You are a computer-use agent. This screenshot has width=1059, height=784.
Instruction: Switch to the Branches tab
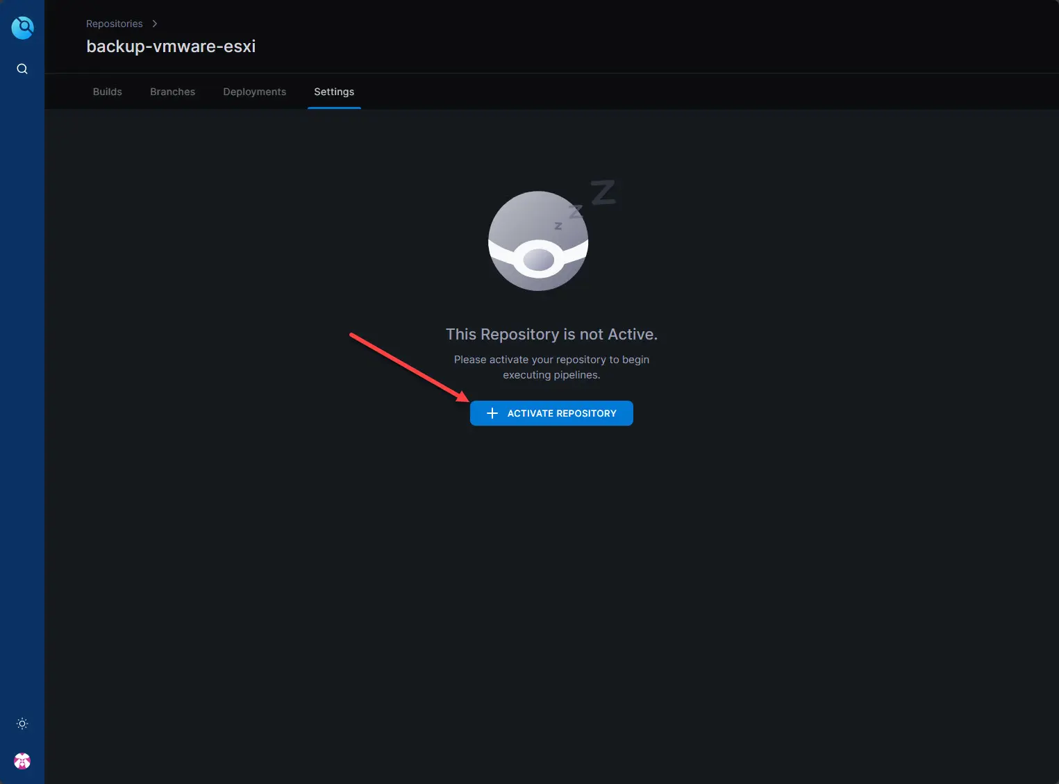point(173,92)
